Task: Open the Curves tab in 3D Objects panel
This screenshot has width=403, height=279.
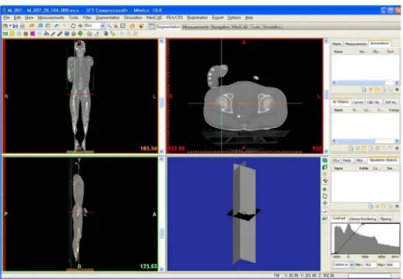Action: (358, 102)
